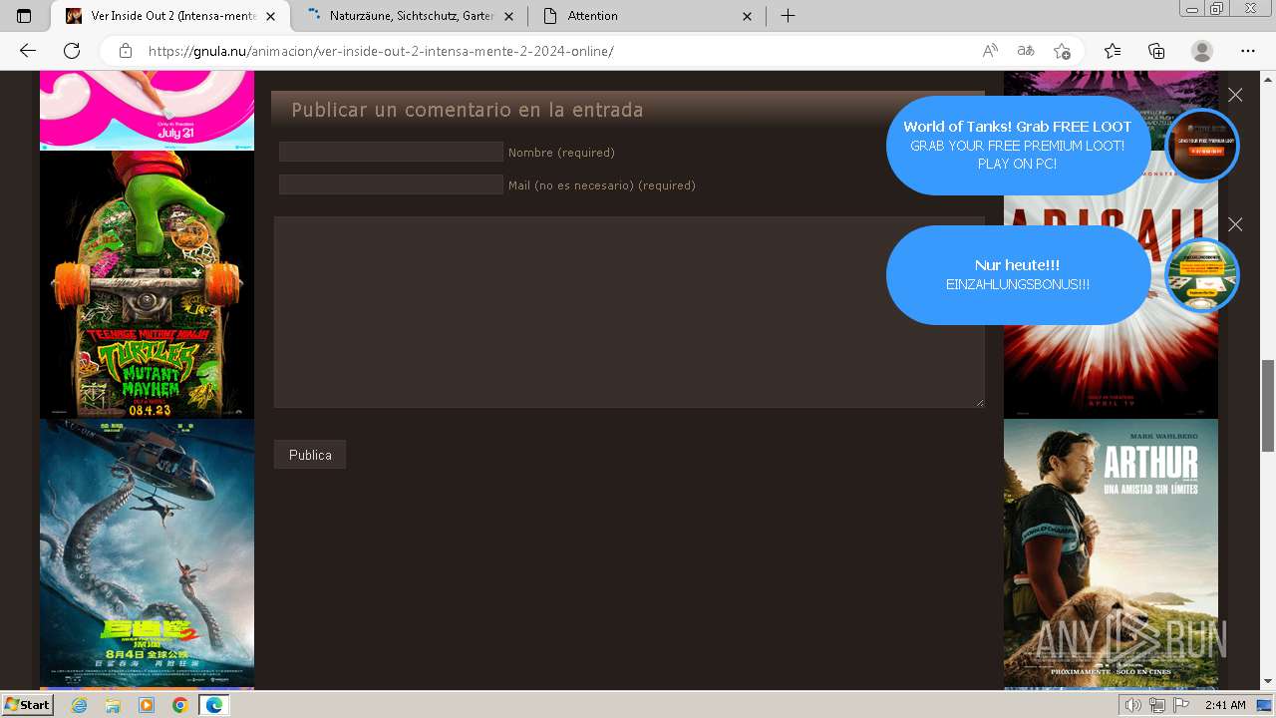Open a new browser tab
This screenshot has height=718, width=1276.
coord(788,16)
